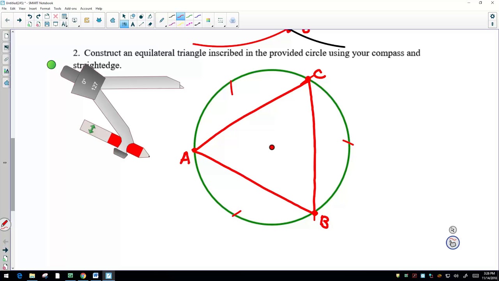Add a page from bottom-left toolbar

click(x=5, y=258)
